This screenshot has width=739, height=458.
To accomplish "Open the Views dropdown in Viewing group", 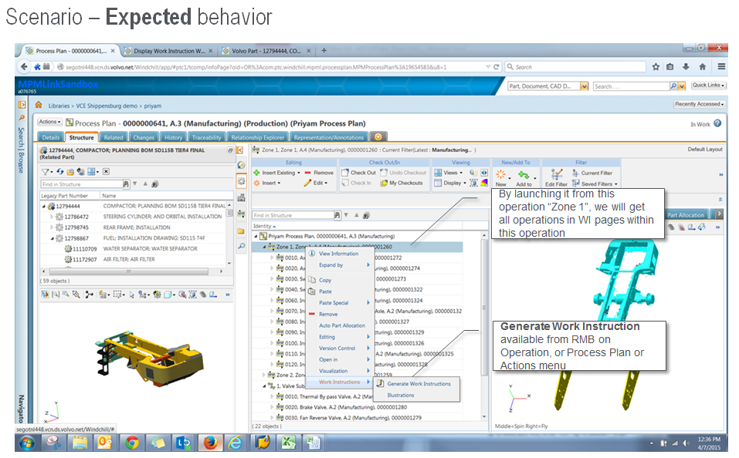I will pos(449,173).
